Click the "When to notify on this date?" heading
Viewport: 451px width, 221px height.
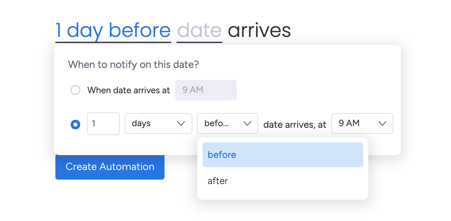point(133,64)
